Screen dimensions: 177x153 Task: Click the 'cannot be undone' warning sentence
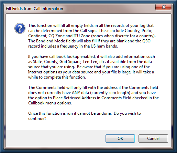[70, 113]
